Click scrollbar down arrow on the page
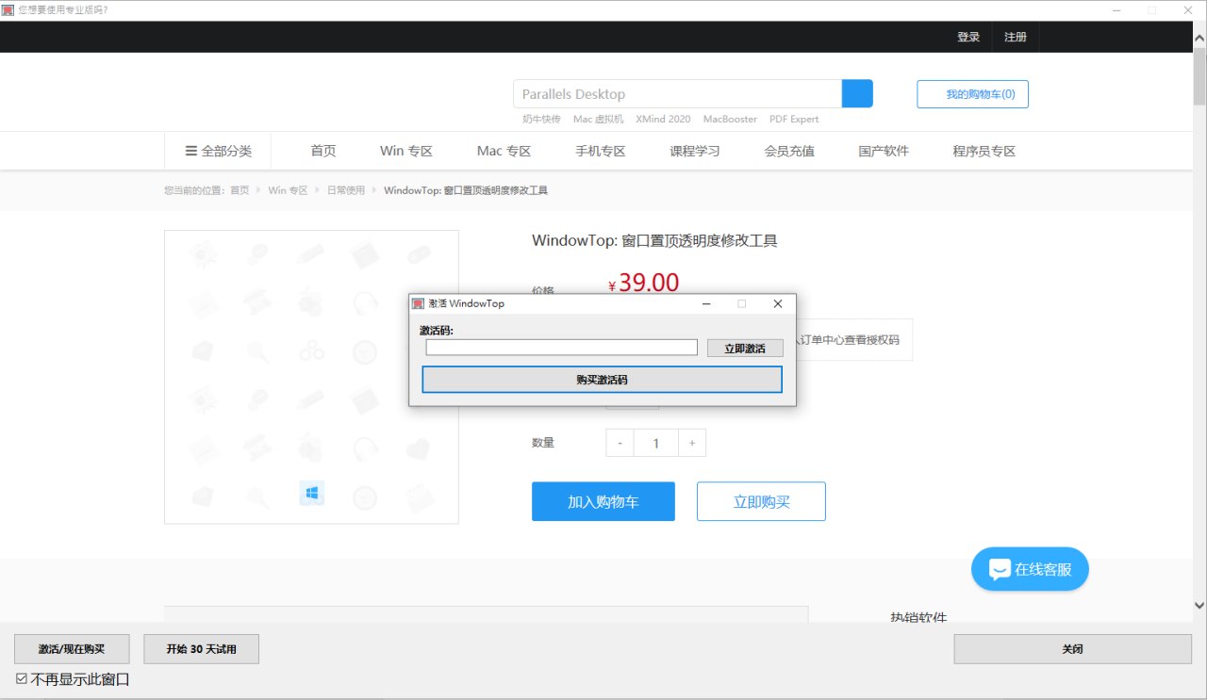Image resolution: width=1207 pixels, height=700 pixels. coord(1199,606)
